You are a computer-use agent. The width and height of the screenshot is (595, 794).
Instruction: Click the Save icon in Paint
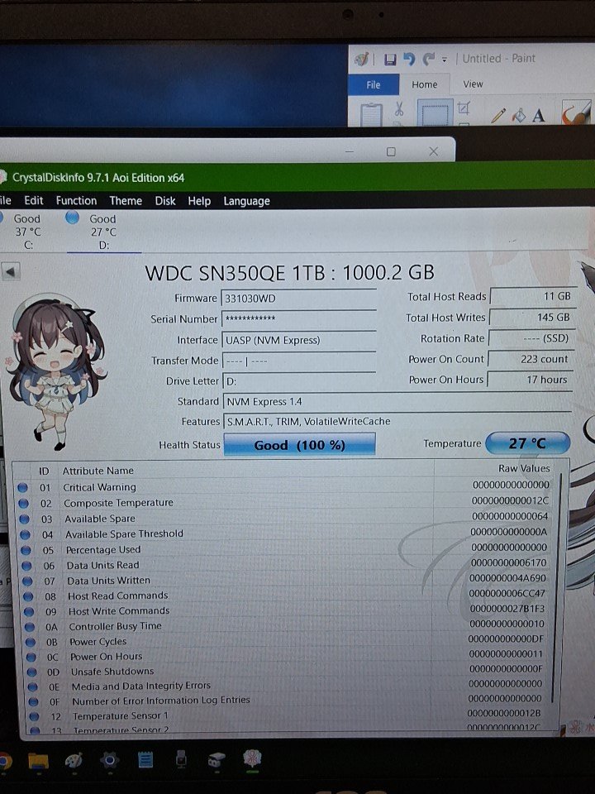pyautogui.click(x=390, y=60)
